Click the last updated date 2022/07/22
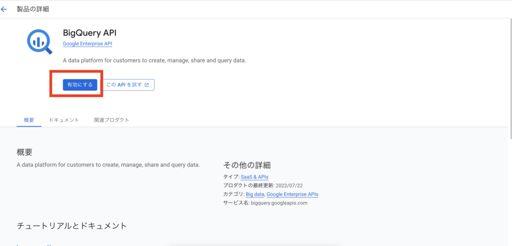The image size is (512, 246). pos(289,185)
